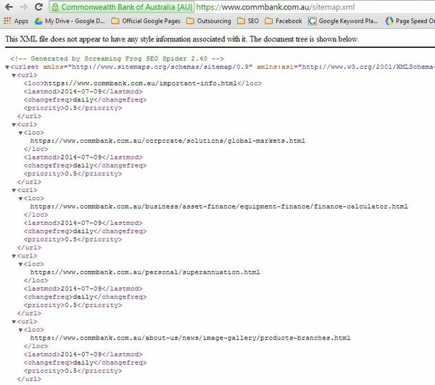This screenshot has width=435, height=385.
Task: Collapse the url node for finance-calculator.html
Action: (14, 190)
